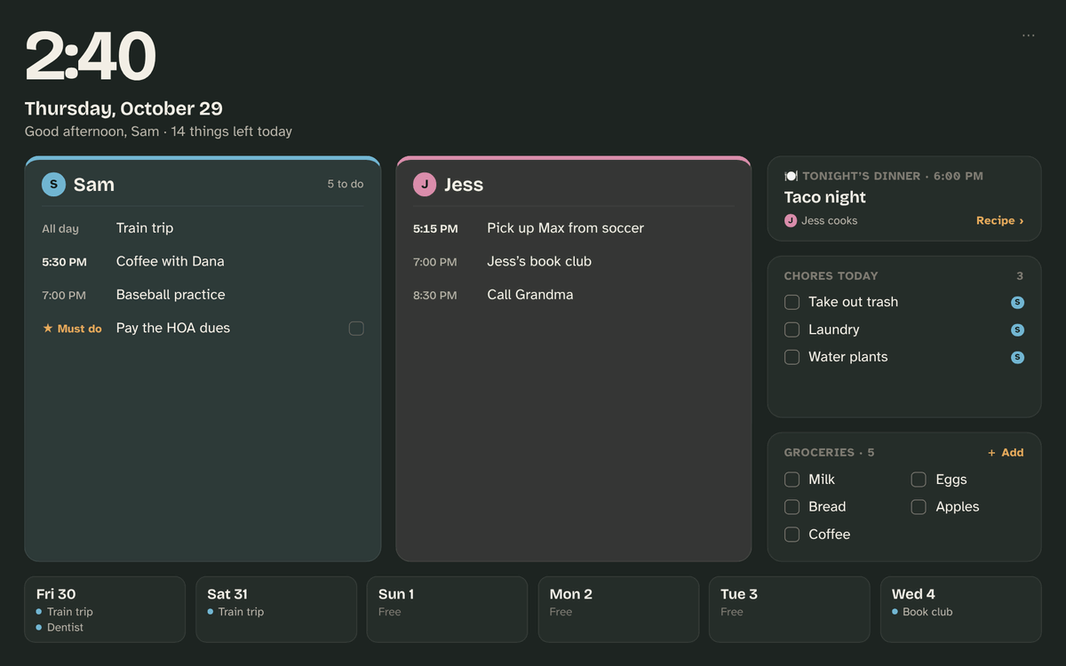
Task: Click the S badge next to Laundry
Action: pyautogui.click(x=1017, y=329)
